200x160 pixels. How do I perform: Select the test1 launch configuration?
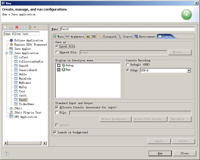coord(23,95)
